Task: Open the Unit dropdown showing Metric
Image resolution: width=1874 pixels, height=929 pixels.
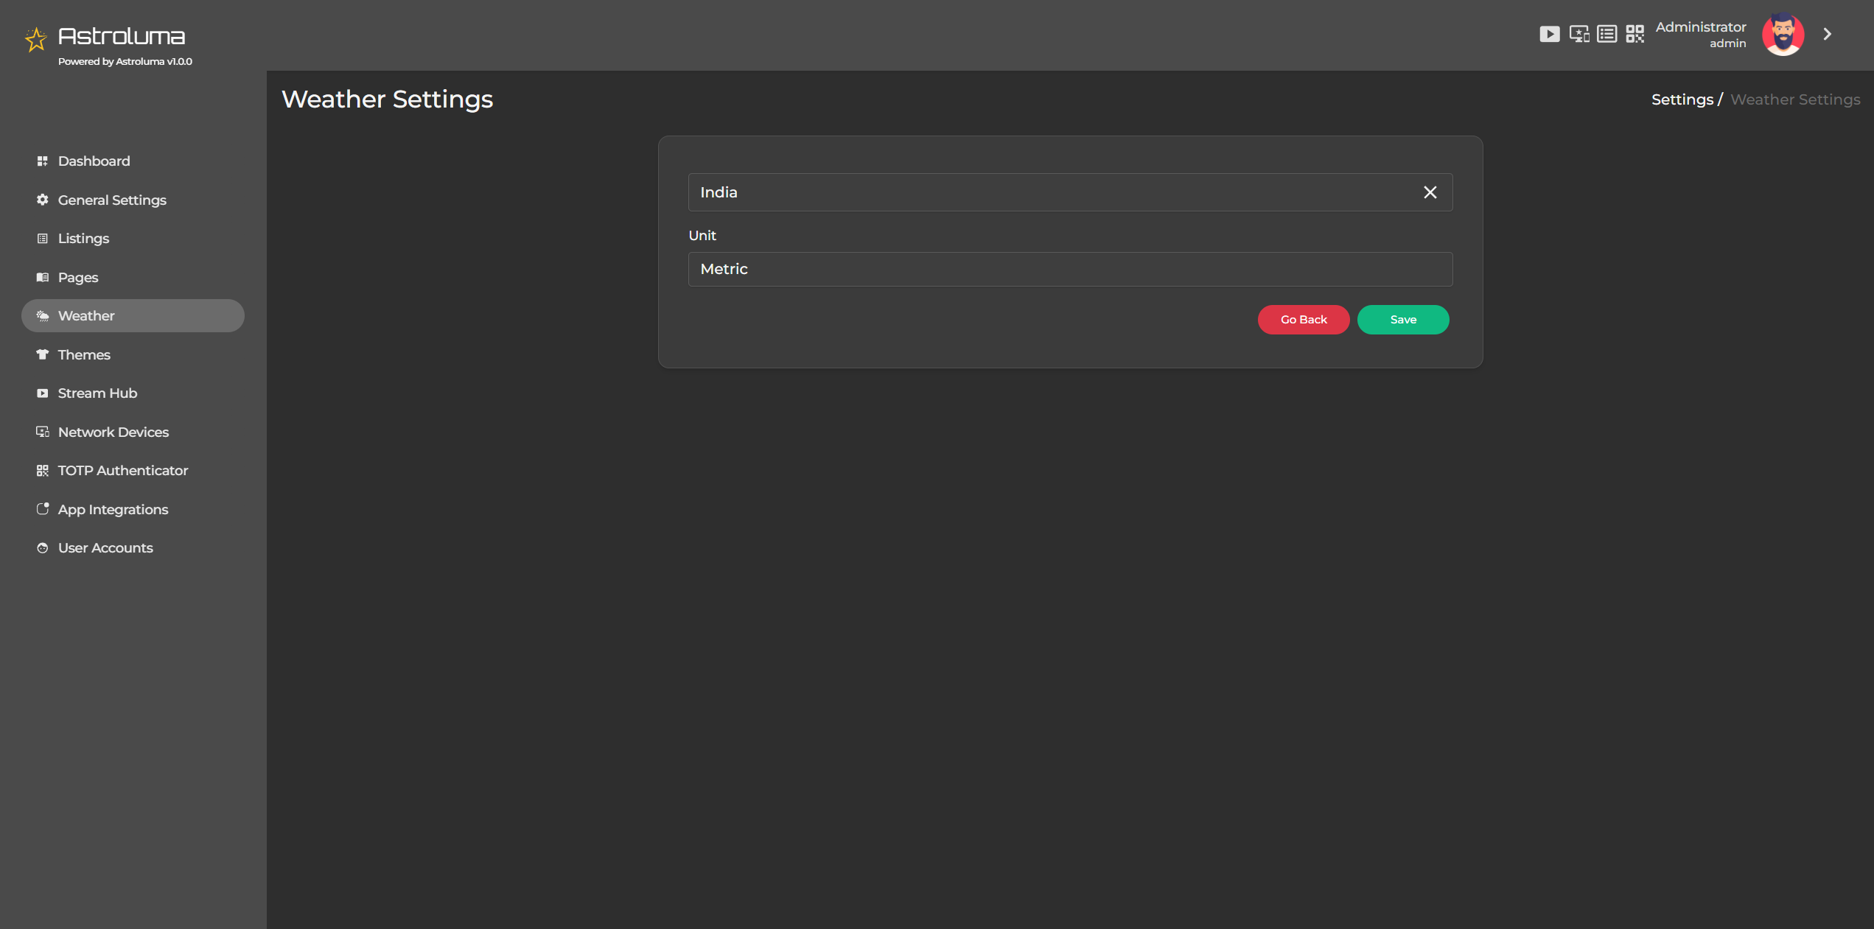Action: (x=1070, y=269)
